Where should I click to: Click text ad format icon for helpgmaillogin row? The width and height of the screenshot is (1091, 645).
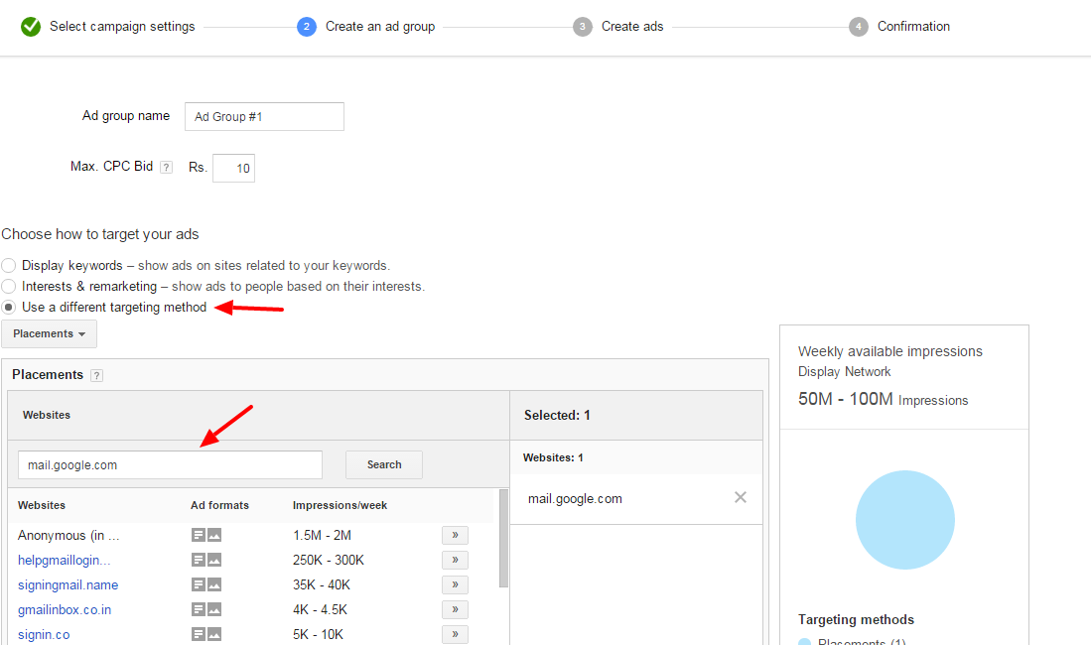point(199,560)
